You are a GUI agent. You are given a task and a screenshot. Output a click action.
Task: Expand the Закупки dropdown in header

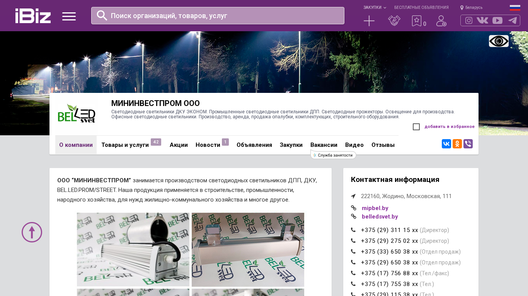(x=375, y=7)
